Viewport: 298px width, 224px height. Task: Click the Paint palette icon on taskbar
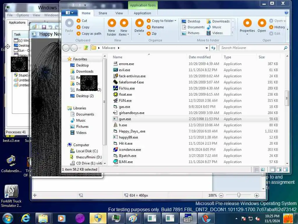pos(133,218)
